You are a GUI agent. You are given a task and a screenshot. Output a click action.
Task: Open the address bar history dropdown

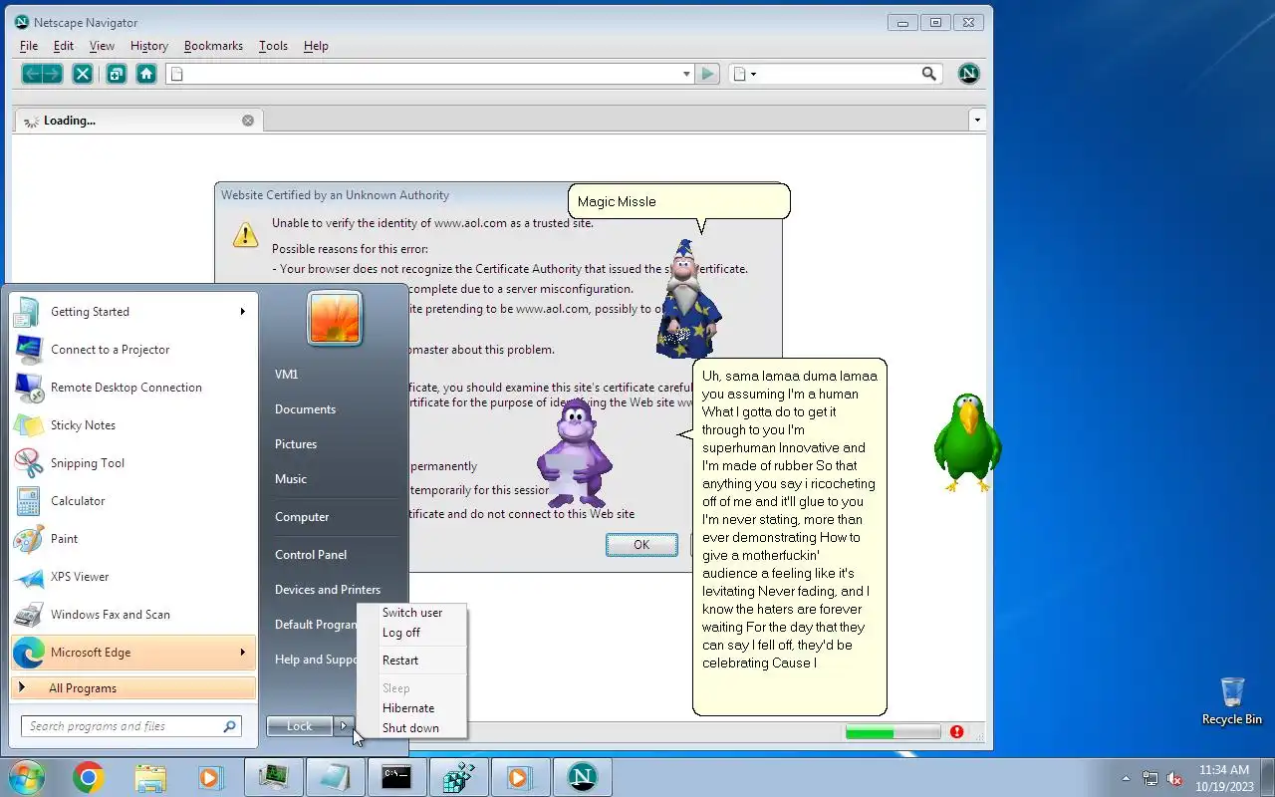[x=686, y=74]
